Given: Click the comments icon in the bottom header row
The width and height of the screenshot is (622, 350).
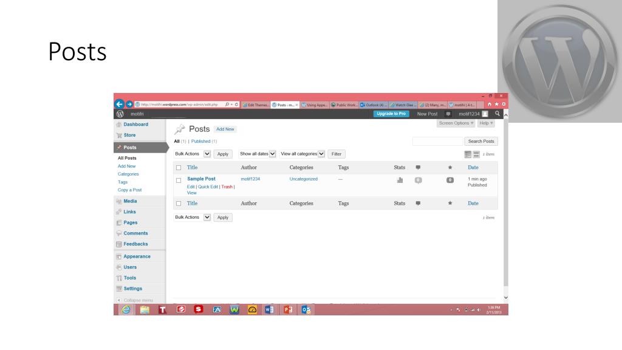Looking at the screenshot, I should click(418, 203).
